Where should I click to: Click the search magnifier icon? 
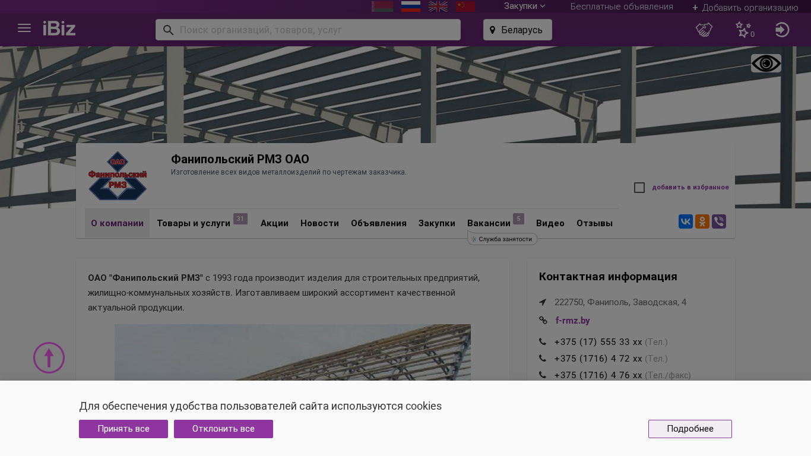pyautogui.click(x=168, y=30)
